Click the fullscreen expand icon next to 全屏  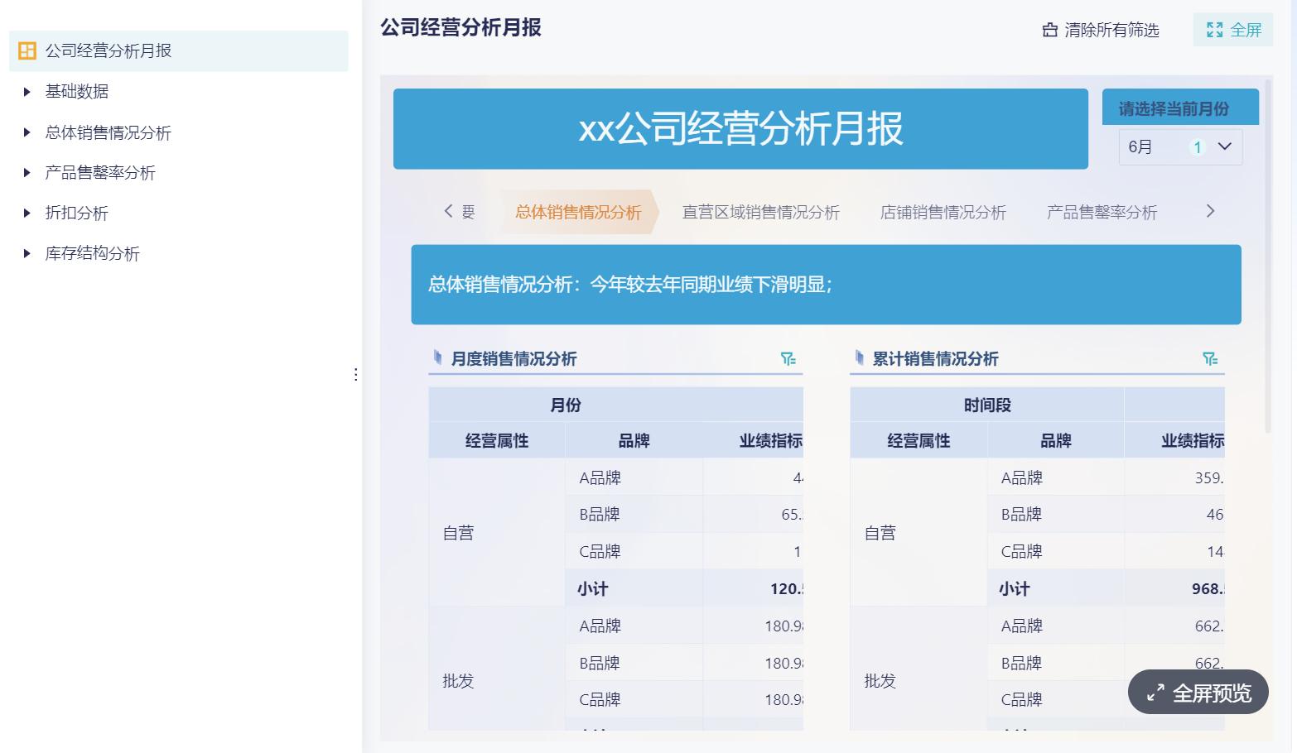1214,31
